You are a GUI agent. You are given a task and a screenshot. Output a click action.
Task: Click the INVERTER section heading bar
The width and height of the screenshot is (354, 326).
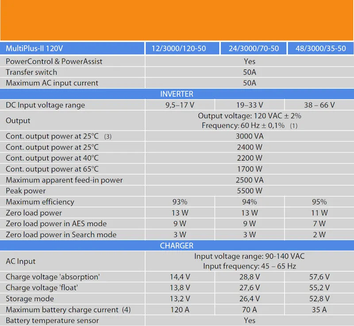pos(177,94)
